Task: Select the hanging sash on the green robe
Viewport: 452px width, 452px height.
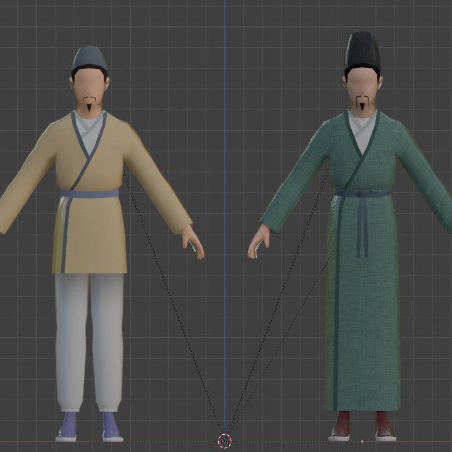Action: tap(362, 228)
